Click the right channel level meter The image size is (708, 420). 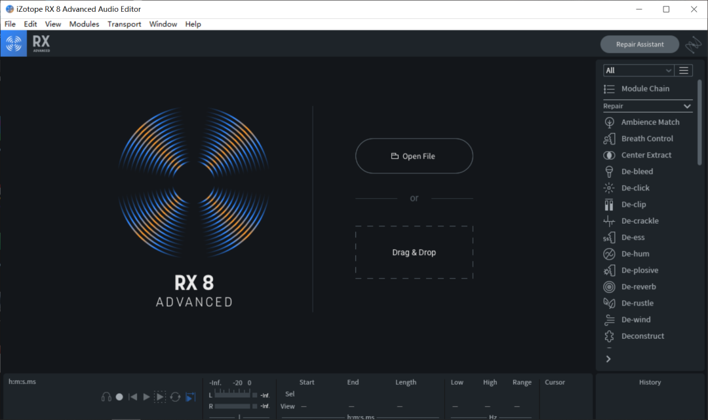pos(233,406)
